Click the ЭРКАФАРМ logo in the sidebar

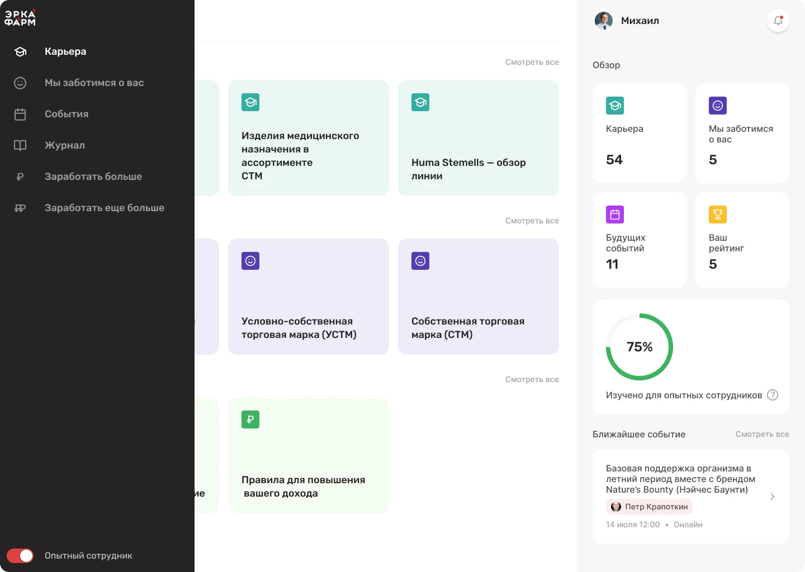(x=20, y=18)
